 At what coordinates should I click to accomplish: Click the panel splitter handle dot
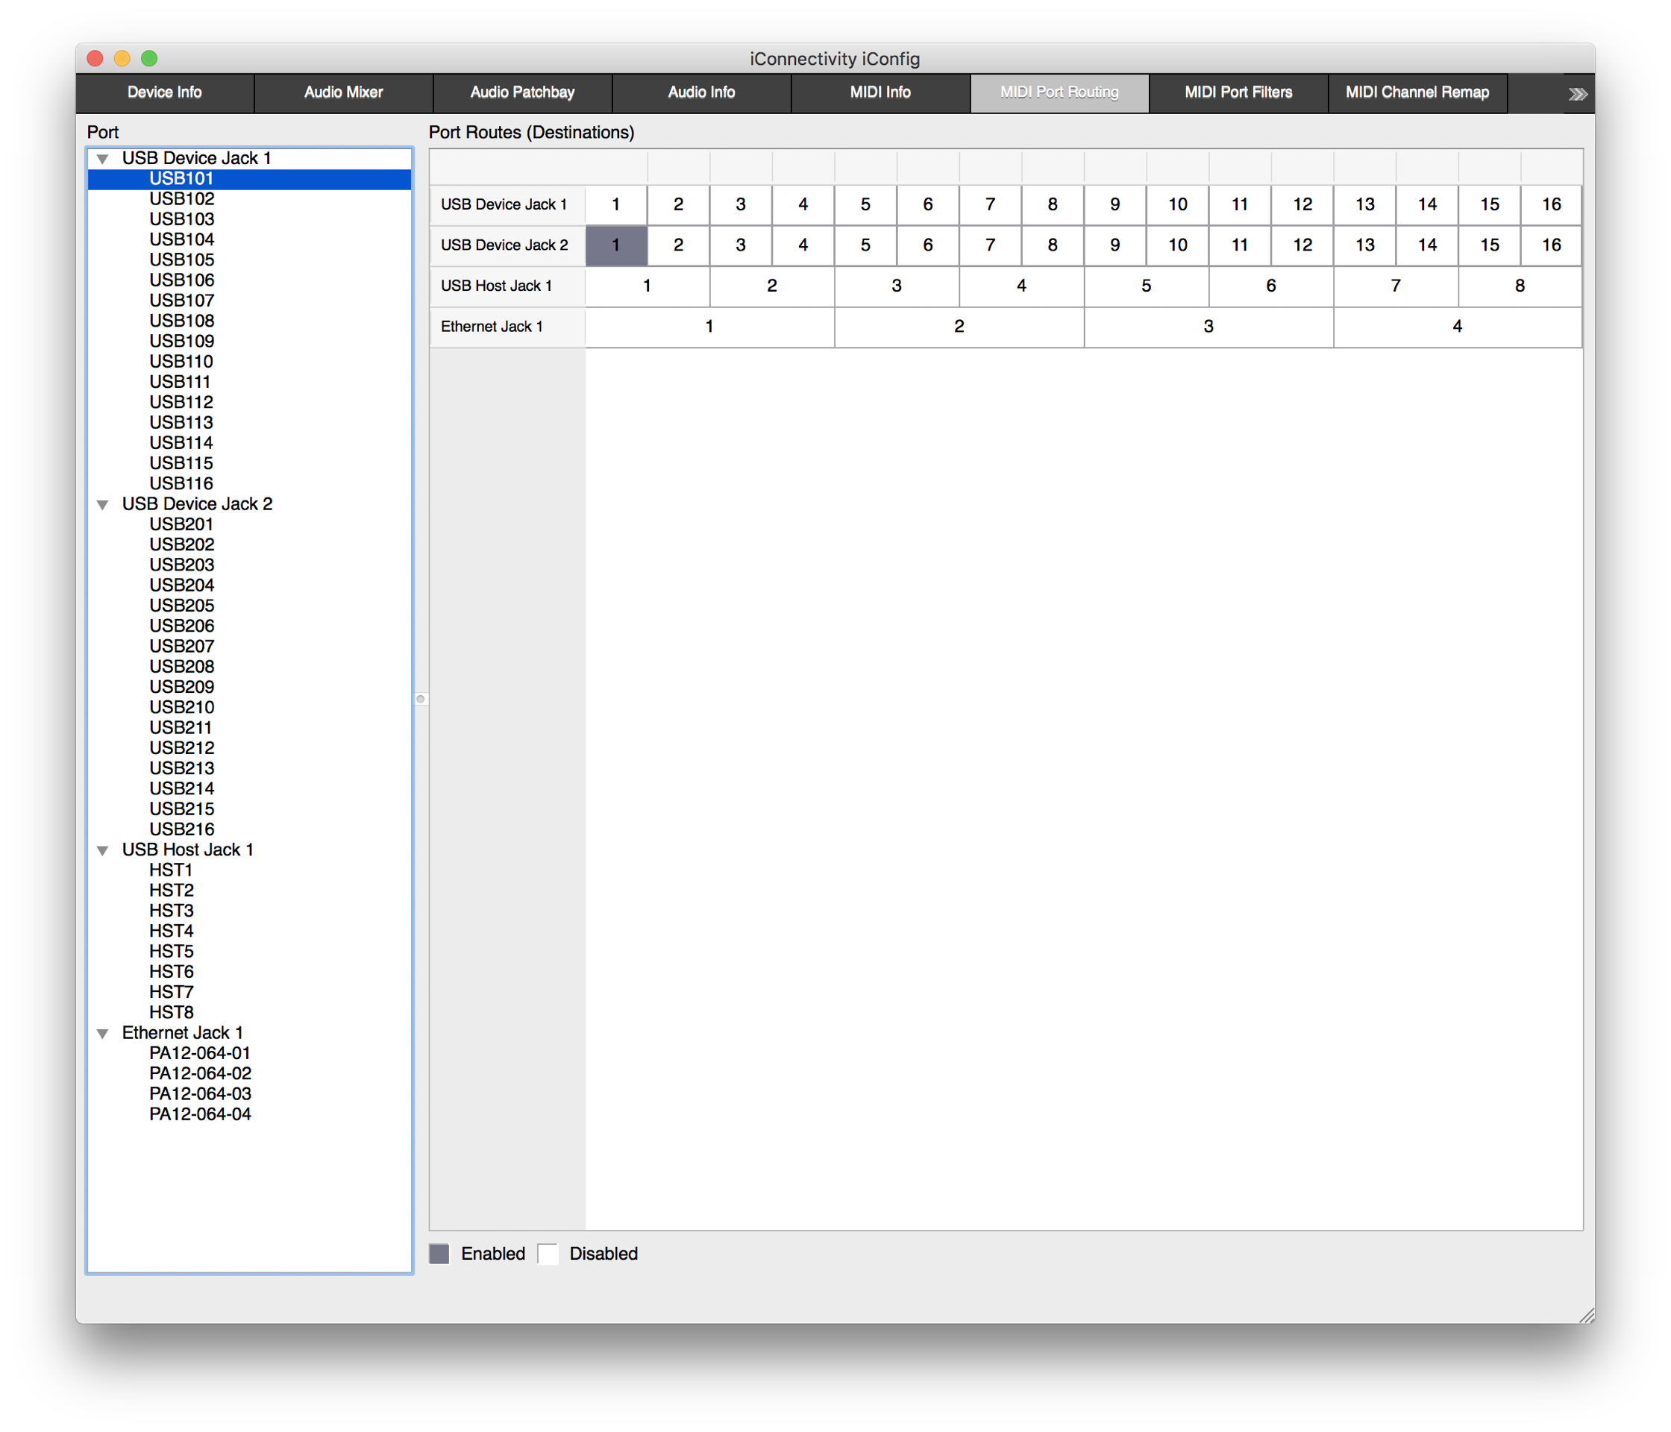420,699
